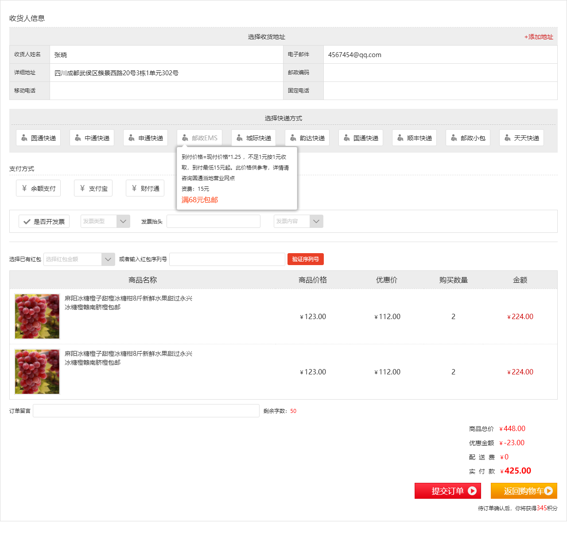Choose 支付宝 as payment method

click(93, 189)
